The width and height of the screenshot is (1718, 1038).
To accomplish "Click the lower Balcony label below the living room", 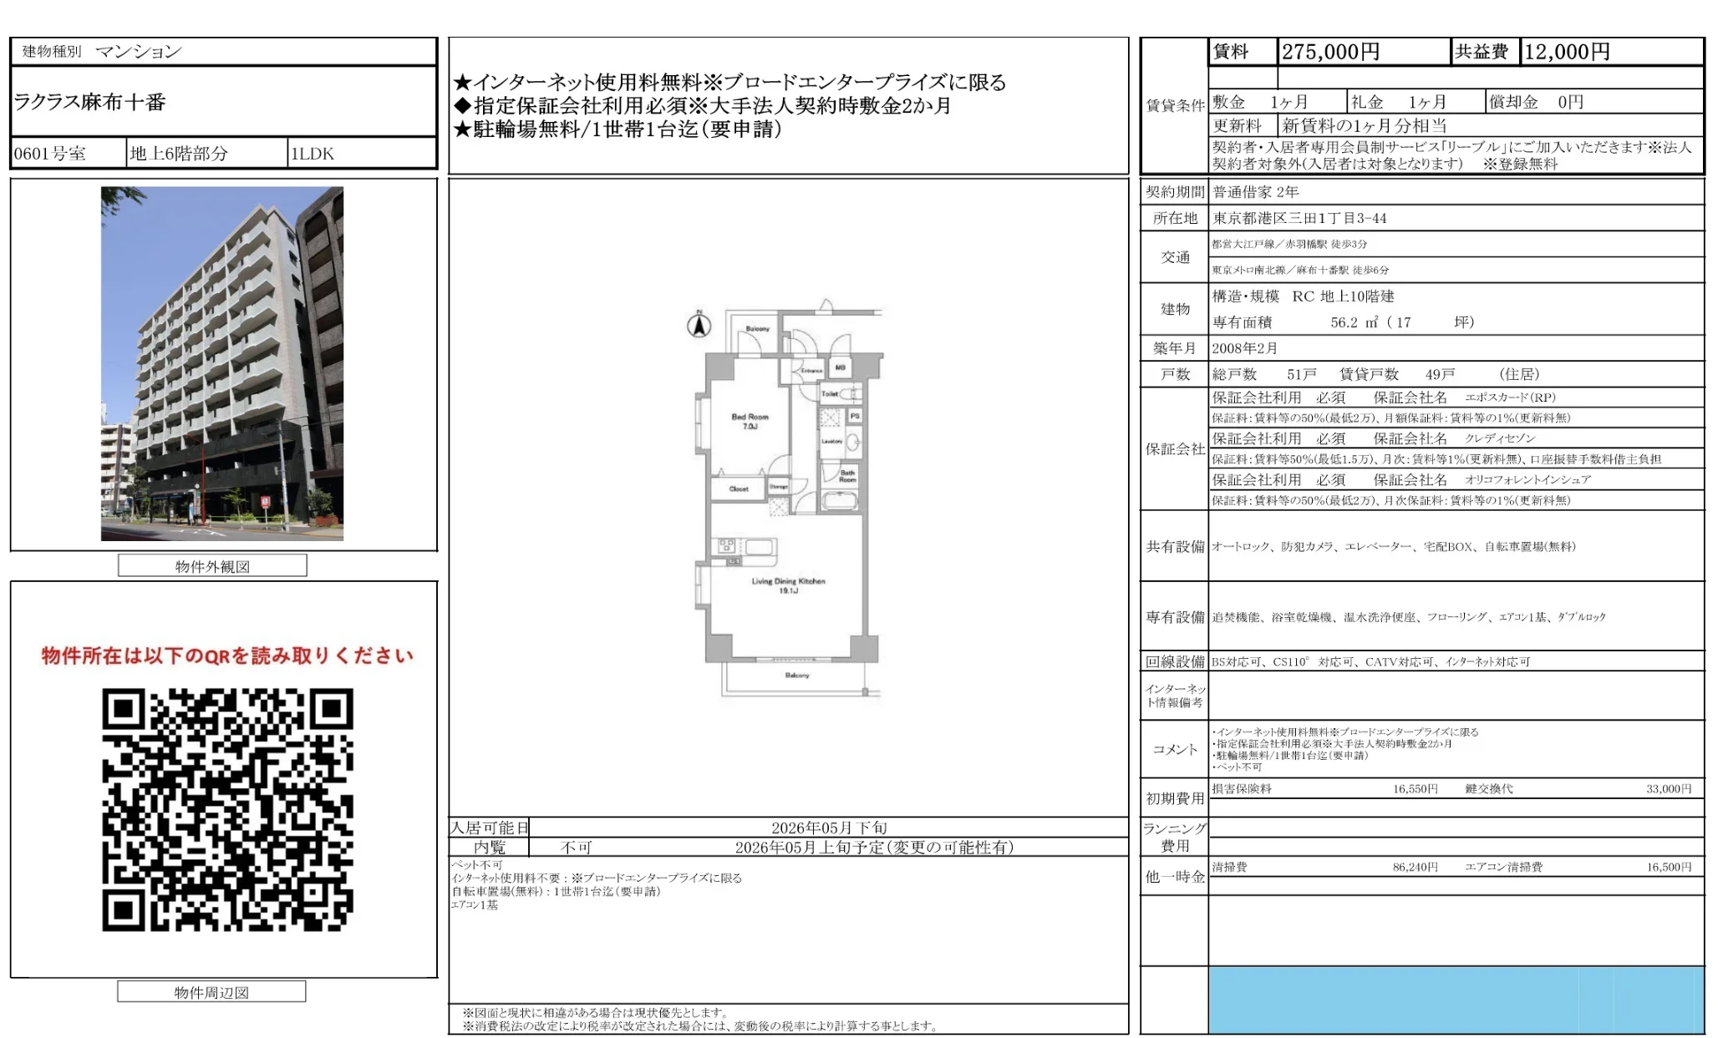I will pos(797,675).
